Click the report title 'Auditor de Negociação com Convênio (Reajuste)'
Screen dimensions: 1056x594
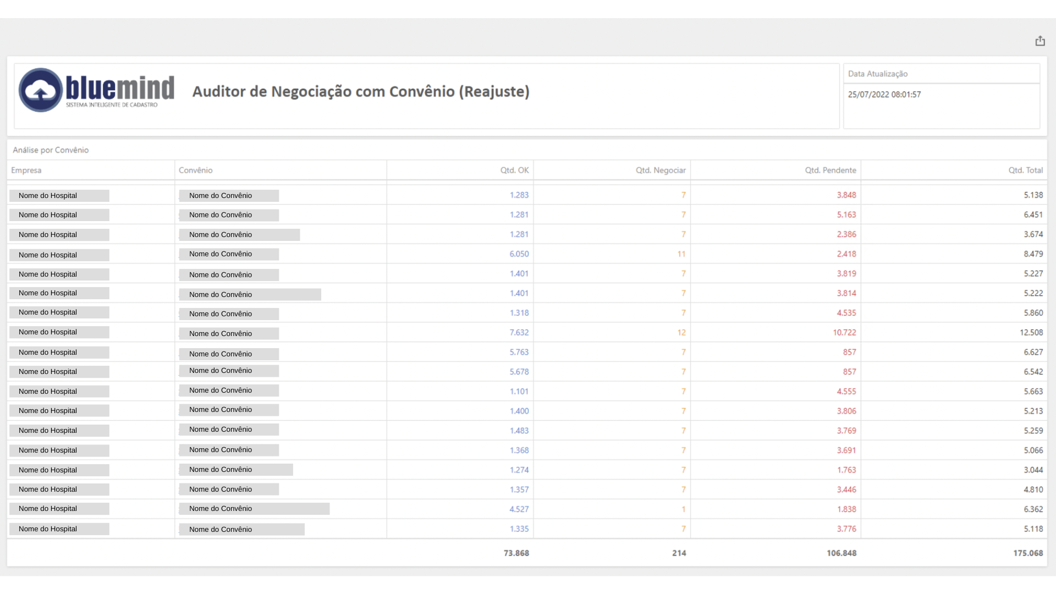(x=361, y=91)
